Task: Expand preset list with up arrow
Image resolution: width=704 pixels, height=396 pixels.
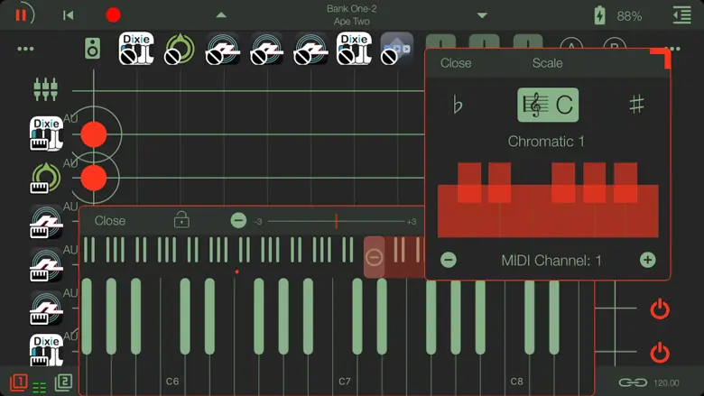Action: [221, 15]
